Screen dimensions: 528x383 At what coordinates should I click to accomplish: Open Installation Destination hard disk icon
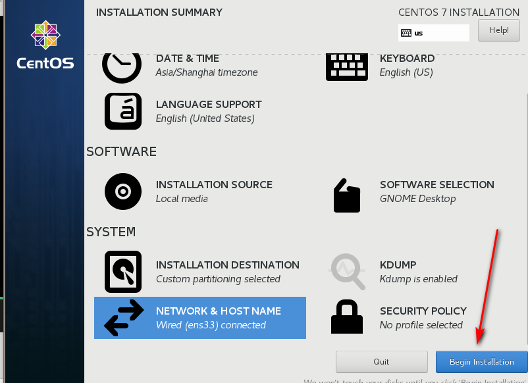pyautogui.click(x=123, y=272)
